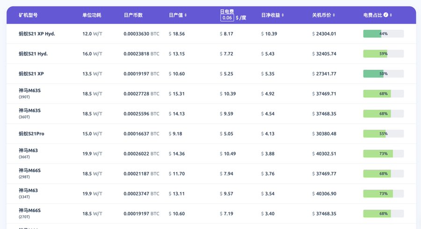Screen dimensions: 421x229
Task: Click the 44% electricity ratio bar
Action: click(384, 34)
